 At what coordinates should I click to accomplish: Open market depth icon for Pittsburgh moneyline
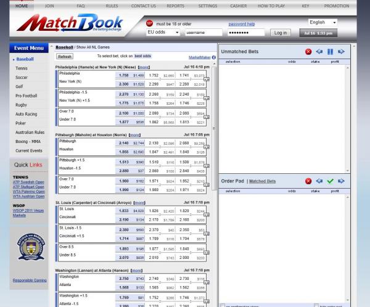pyautogui.click(x=207, y=147)
